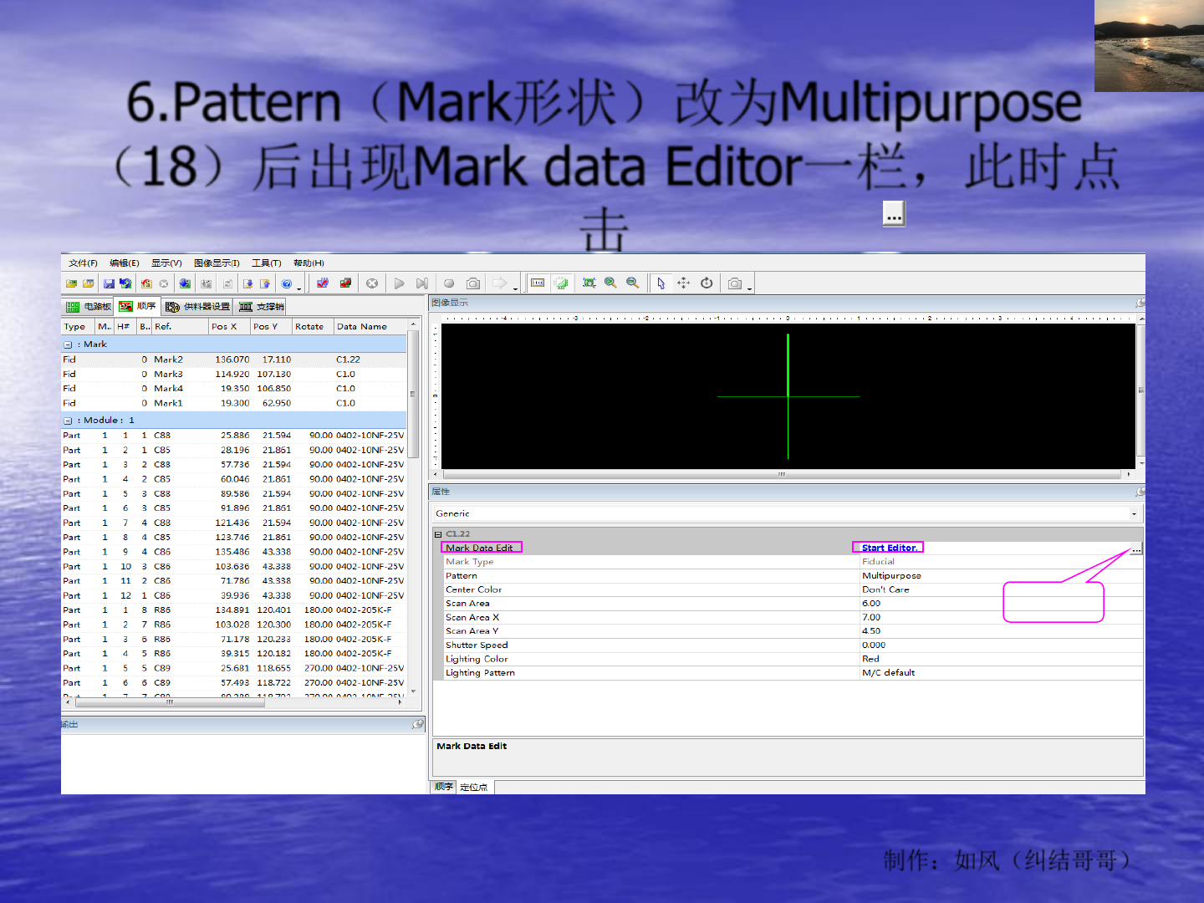Image resolution: width=1204 pixels, height=903 pixels.
Task: Click the blue Help question mark icon
Action: (x=287, y=283)
